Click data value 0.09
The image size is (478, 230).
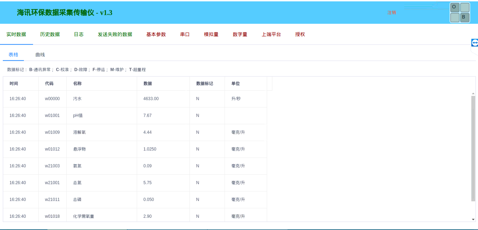point(148,166)
